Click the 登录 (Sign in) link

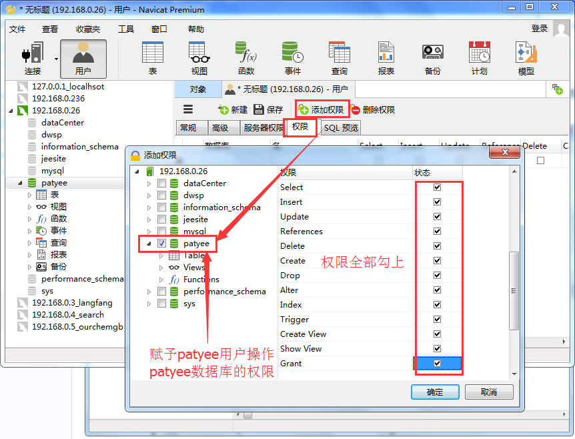540,29
